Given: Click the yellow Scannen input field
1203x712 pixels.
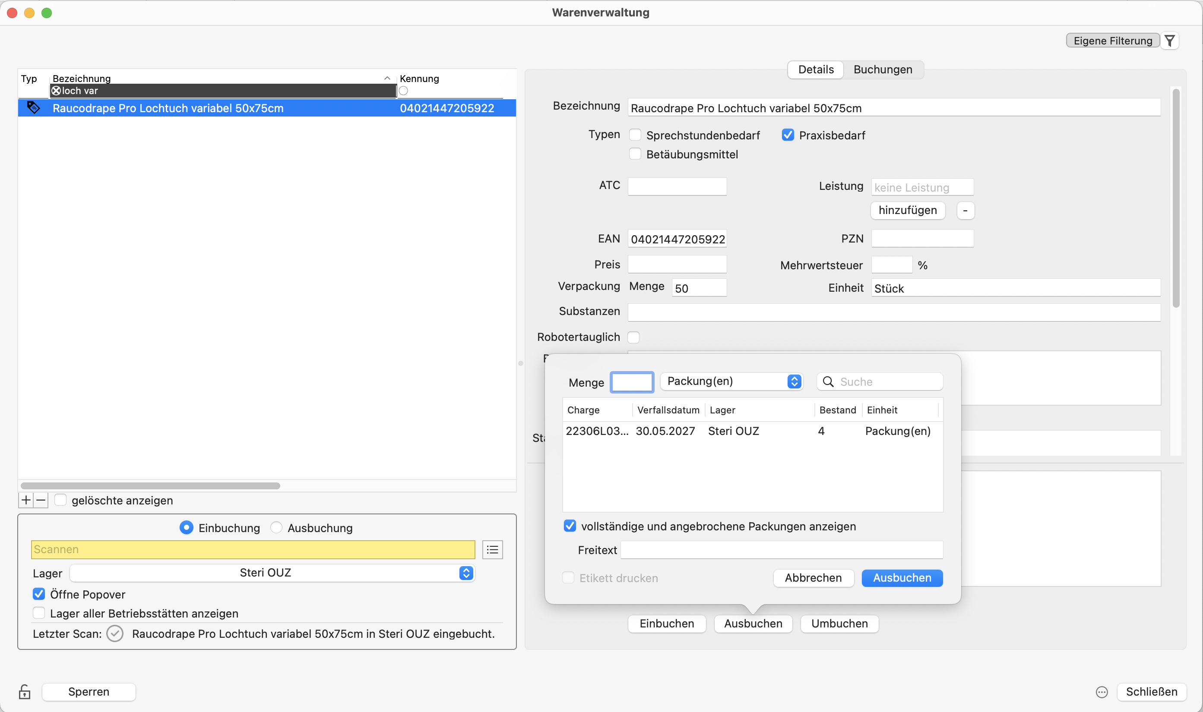Looking at the screenshot, I should pos(253,549).
